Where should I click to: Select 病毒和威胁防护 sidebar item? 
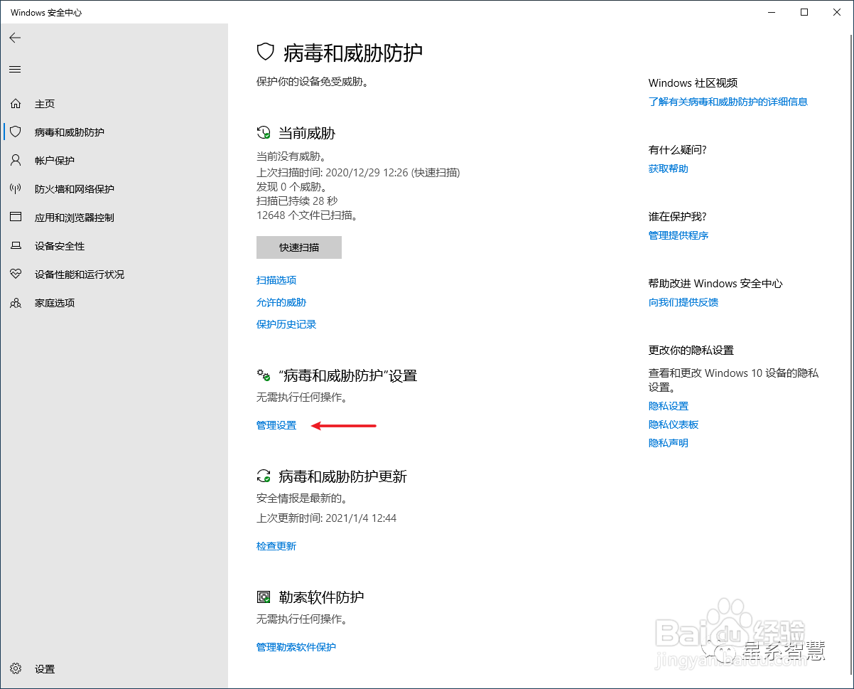click(70, 132)
